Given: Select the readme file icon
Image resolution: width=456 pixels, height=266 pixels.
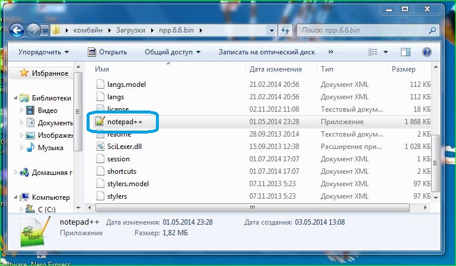Looking at the screenshot, I should click(x=100, y=134).
